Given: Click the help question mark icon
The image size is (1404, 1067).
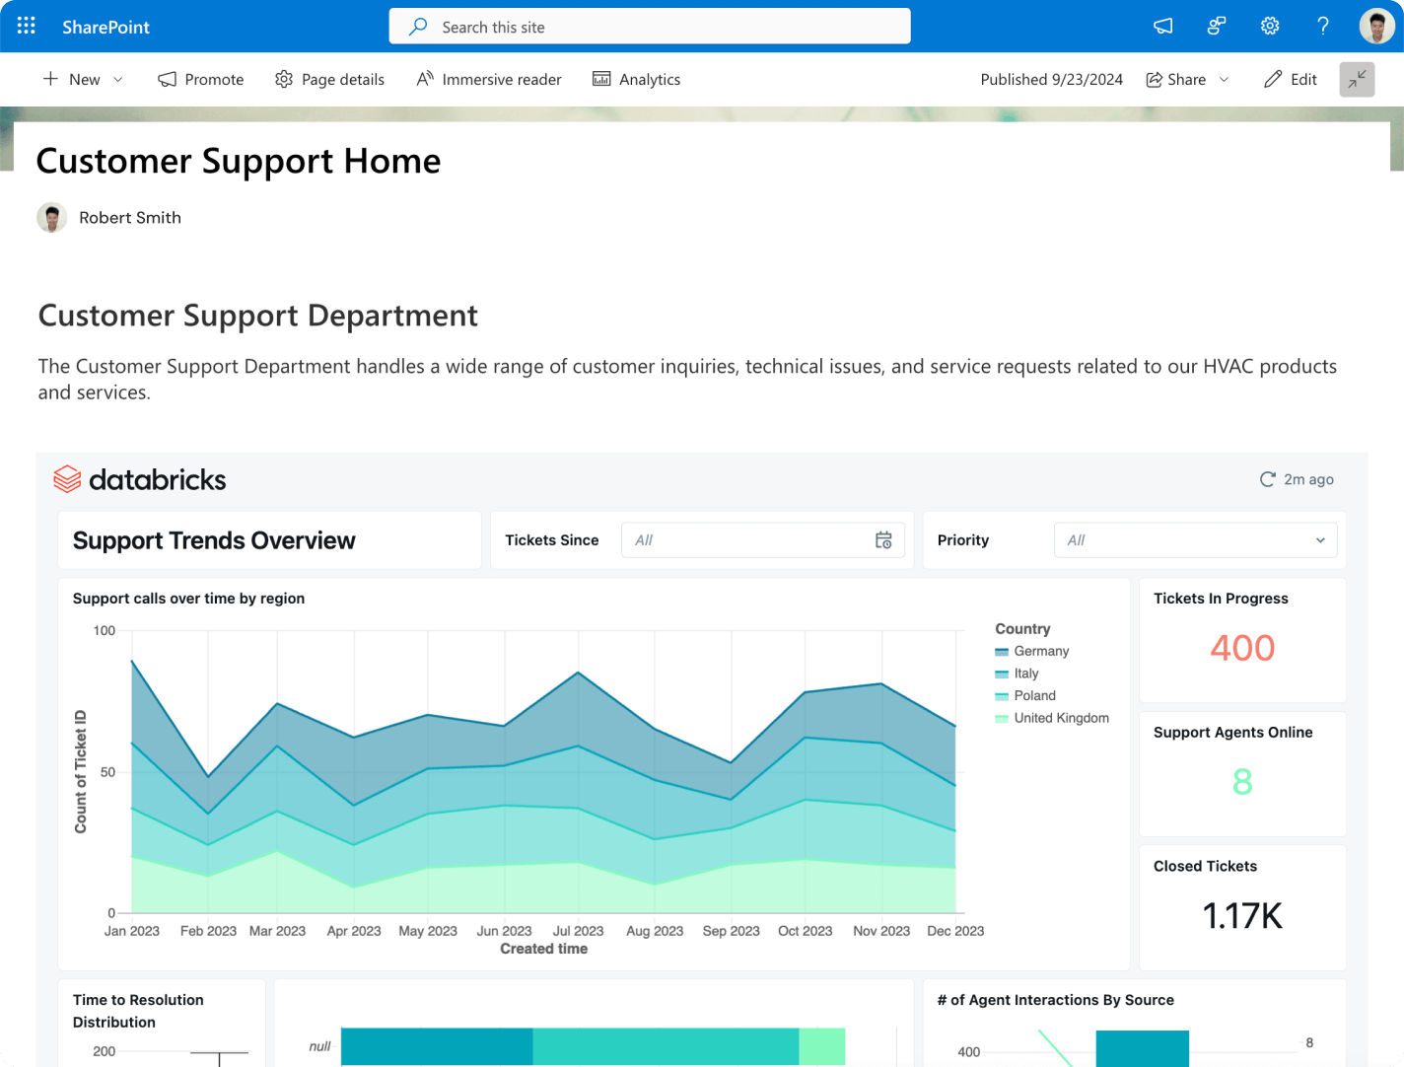Looking at the screenshot, I should (1323, 27).
